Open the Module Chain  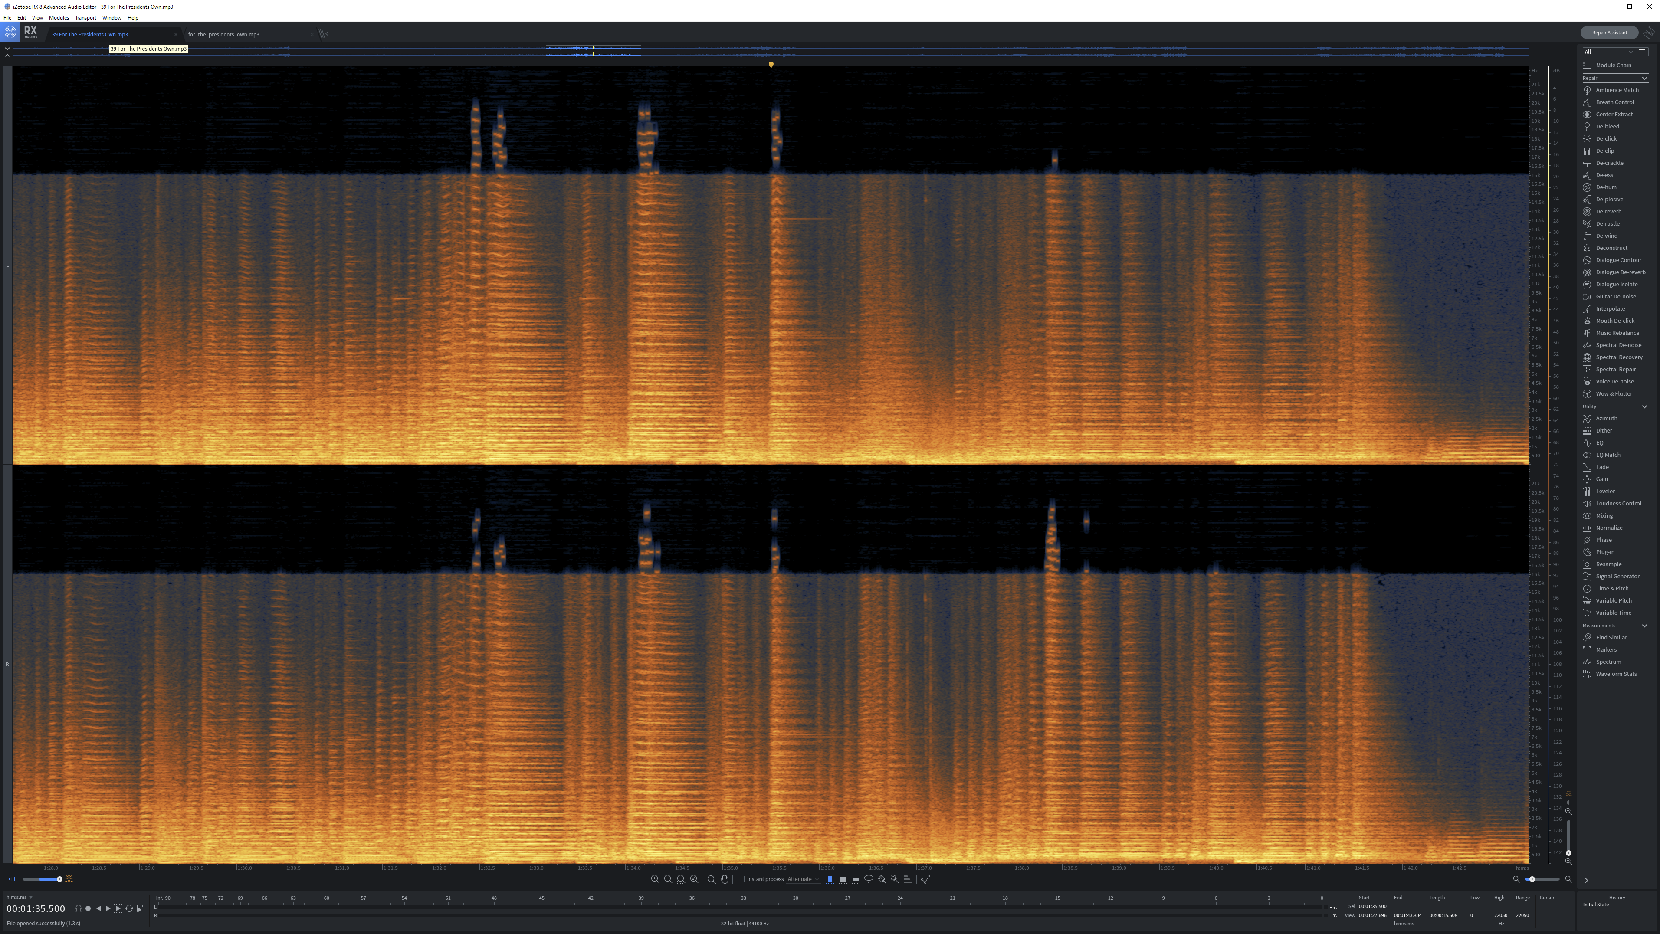(1613, 65)
